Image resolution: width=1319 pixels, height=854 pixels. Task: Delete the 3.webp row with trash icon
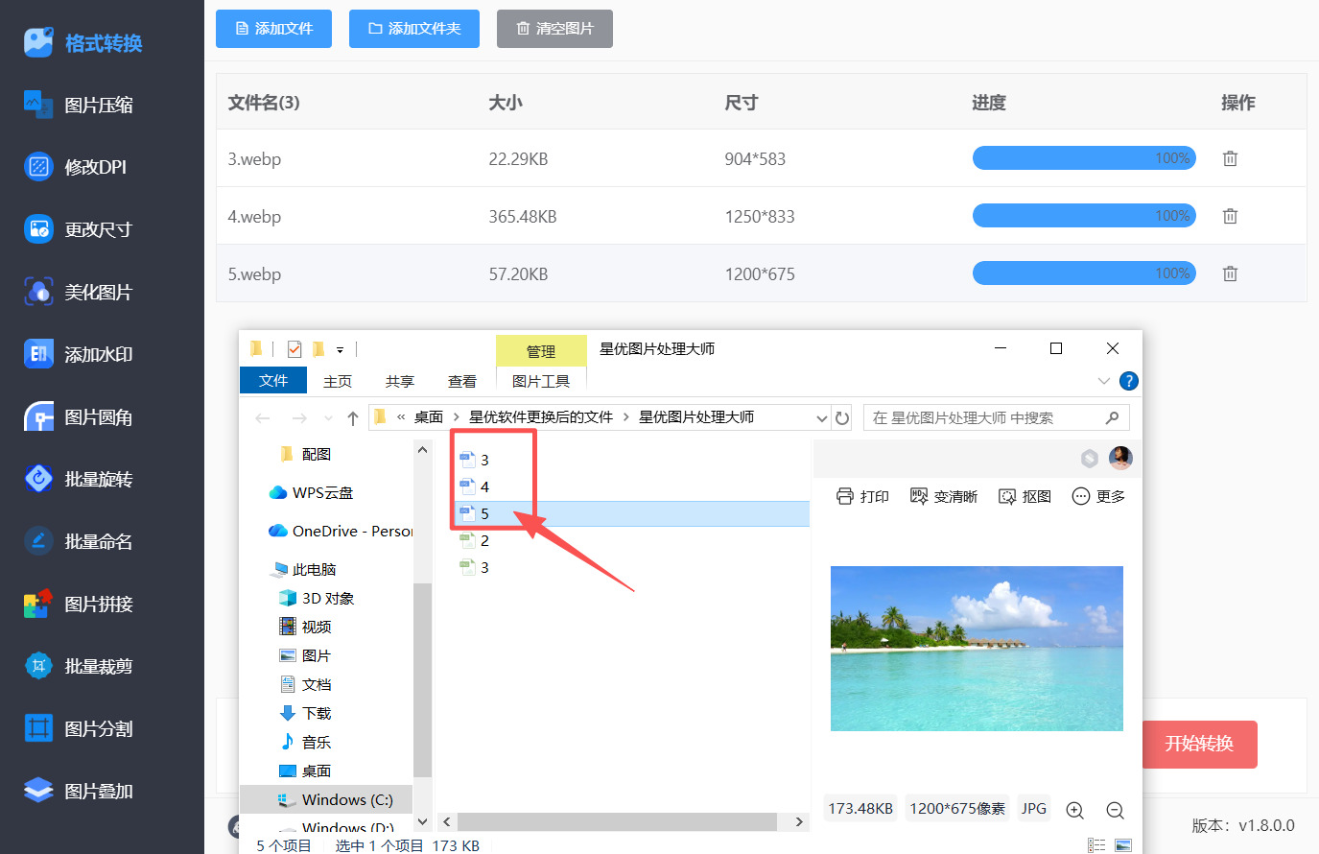click(x=1230, y=158)
